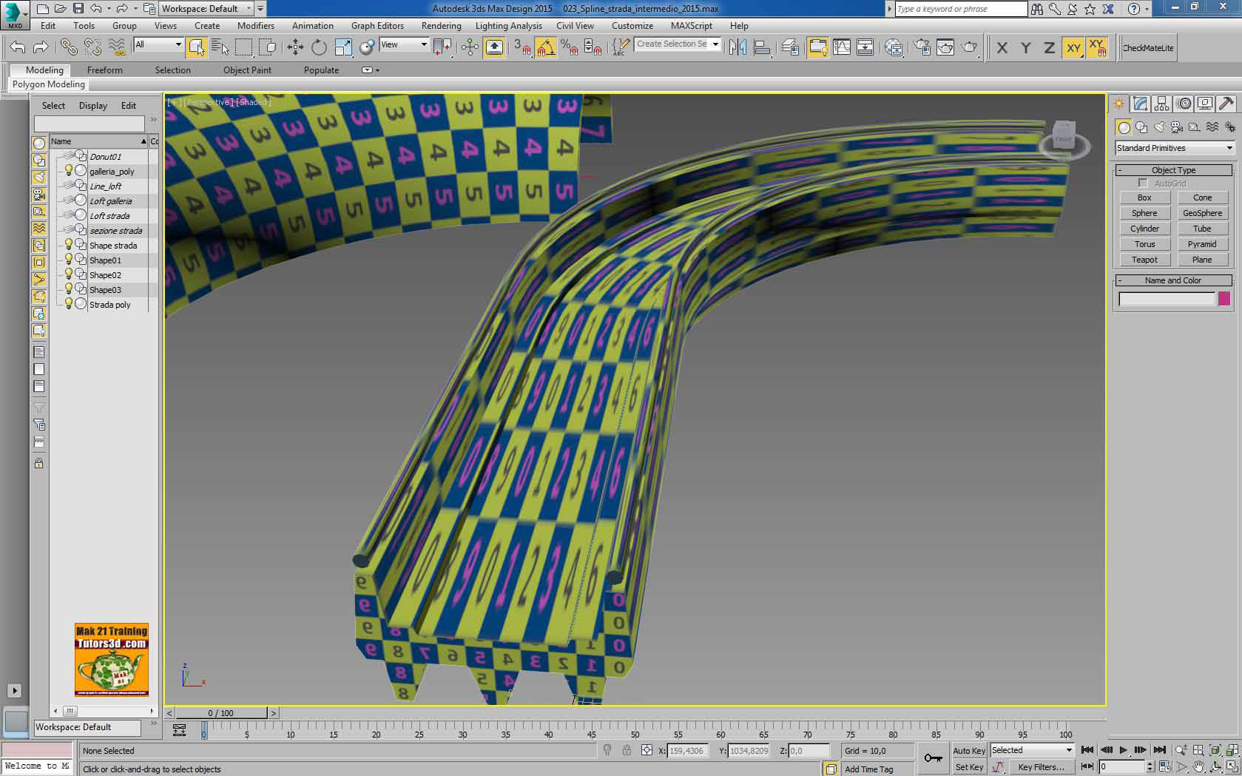Open the Utilities command panel tab
The width and height of the screenshot is (1242, 776).
point(1226,104)
